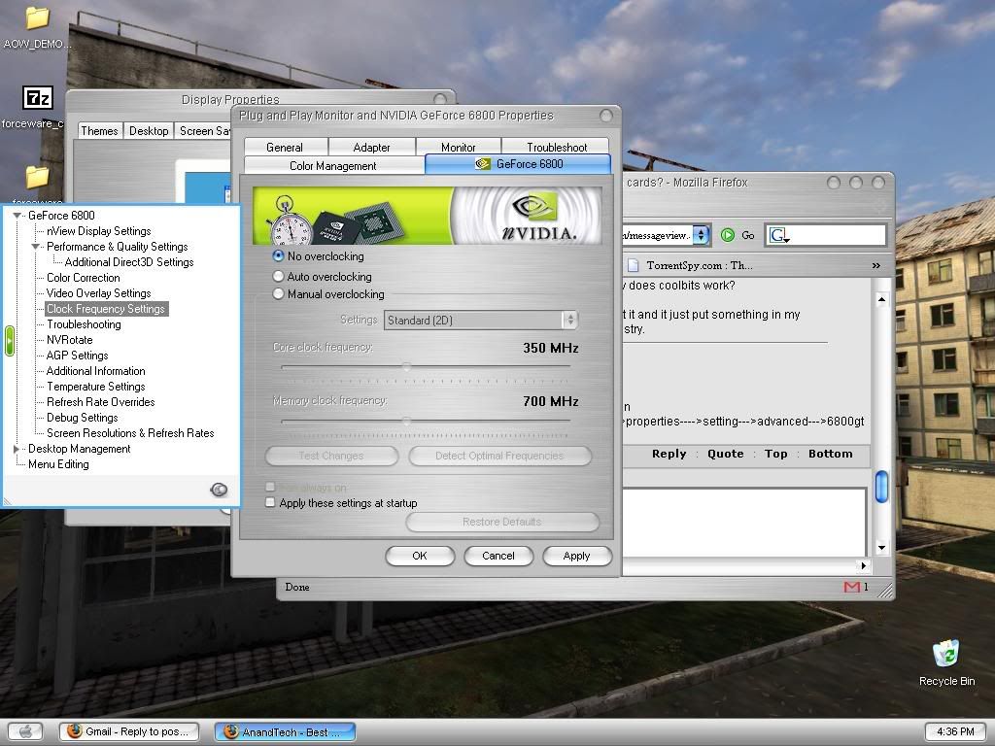Select Auto overclocking option
The height and width of the screenshot is (746, 995).
[x=278, y=277]
